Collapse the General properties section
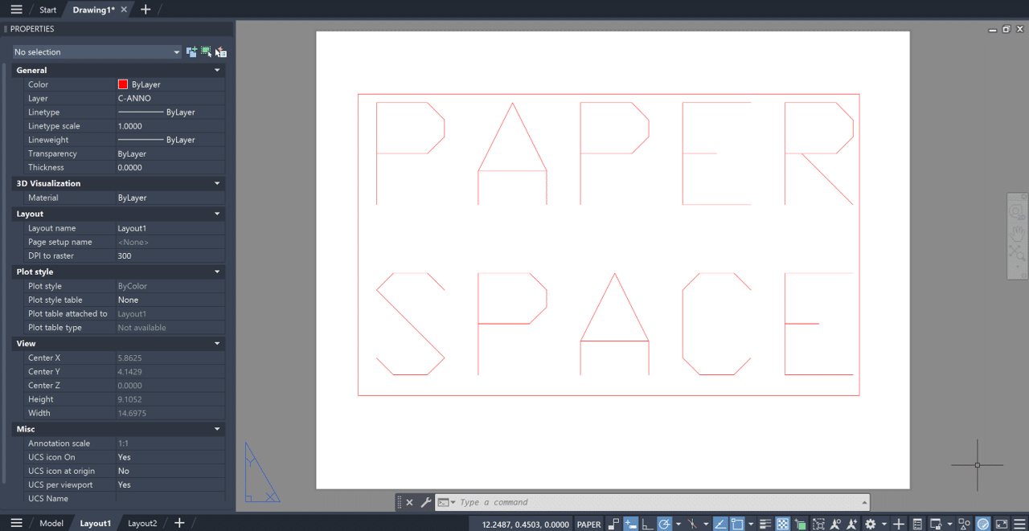1029x531 pixels. [217, 71]
